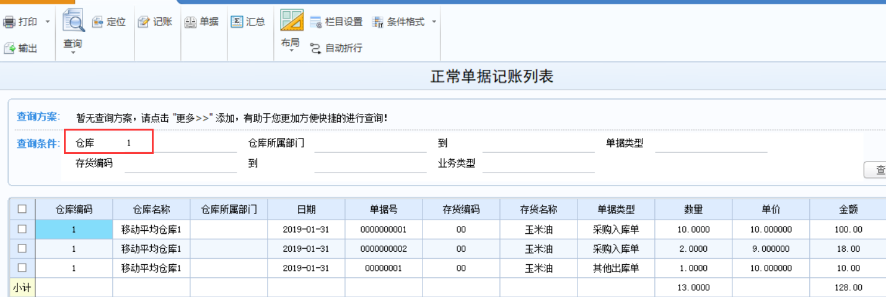This screenshot has width=886, height=297.
Task: Expand the Print (打印) dropdown arrow
Action: tap(48, 22)
